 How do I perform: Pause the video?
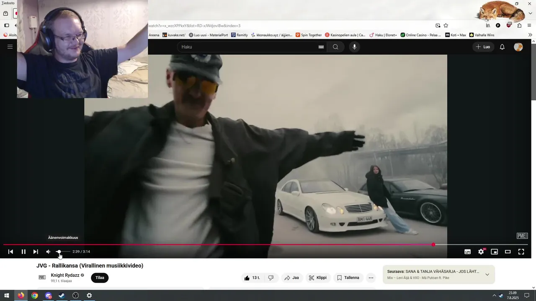pyautogui.click(x=23, y=252)
